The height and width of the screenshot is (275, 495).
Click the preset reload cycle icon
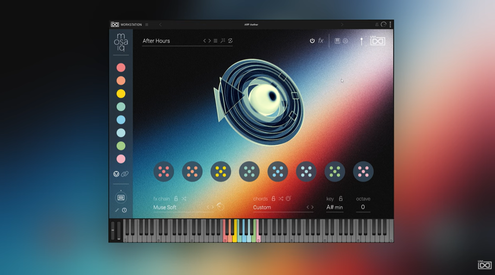230,41
